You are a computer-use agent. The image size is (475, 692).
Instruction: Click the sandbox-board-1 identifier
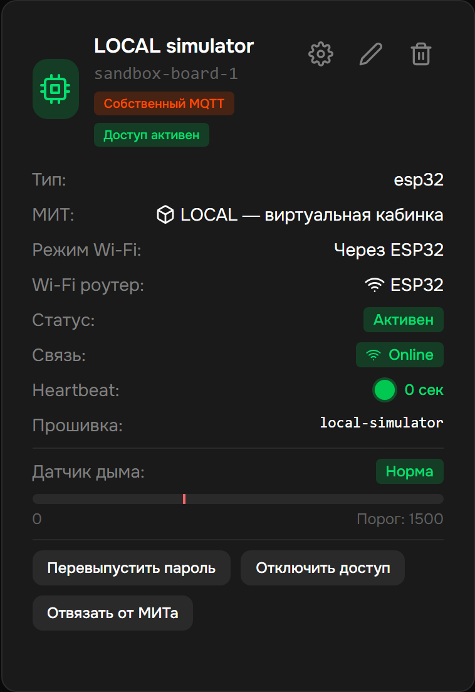pyautogui.click(x=166, y=74)
